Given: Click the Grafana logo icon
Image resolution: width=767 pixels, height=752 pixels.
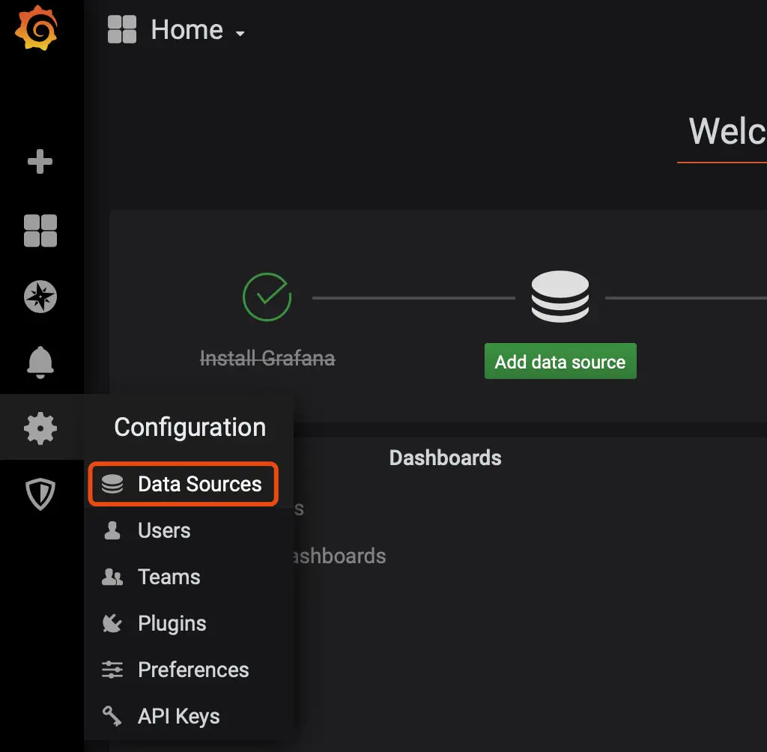Looking at the screenshot, I should point(36,28).
